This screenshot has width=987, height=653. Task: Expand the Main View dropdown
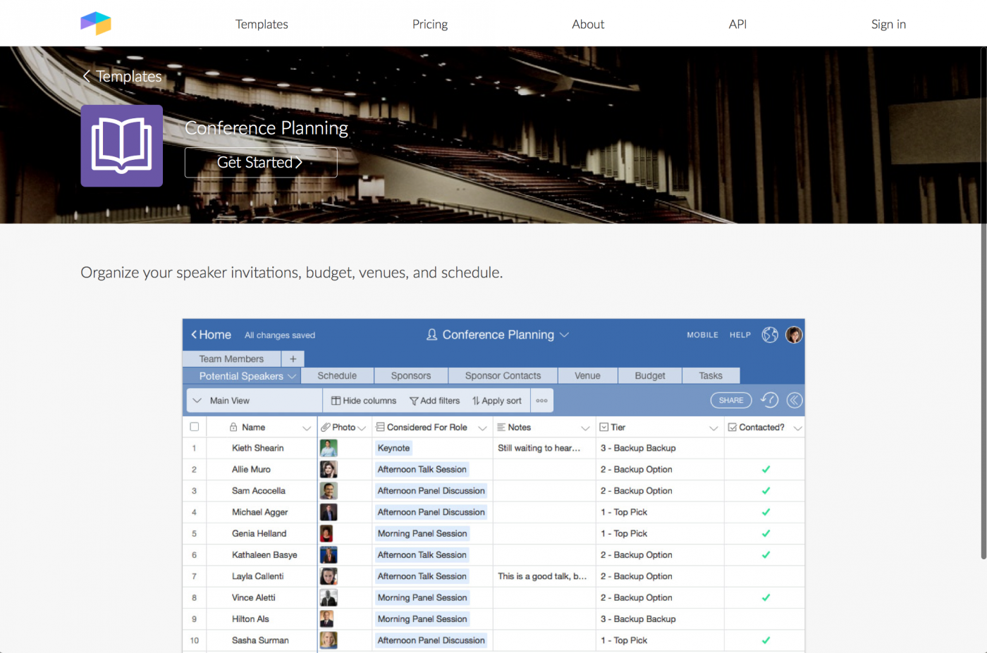(x=197, y=401)
